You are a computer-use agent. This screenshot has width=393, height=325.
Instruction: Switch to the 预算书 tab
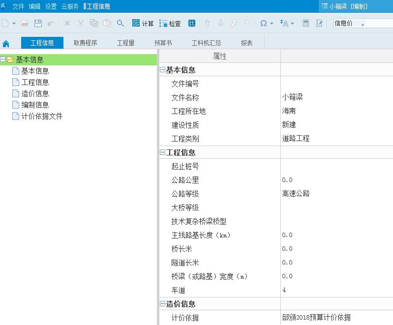pyautogui.click(x=163, y=43)
